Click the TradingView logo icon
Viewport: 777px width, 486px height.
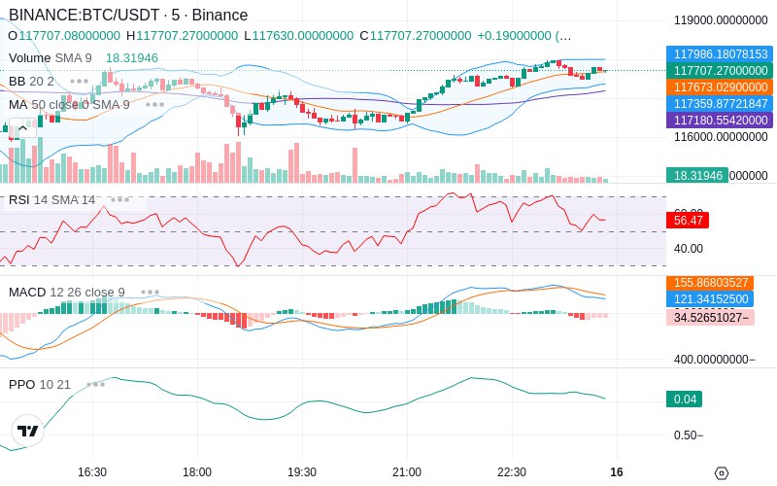pyautogui.click(x=28, y=431)
